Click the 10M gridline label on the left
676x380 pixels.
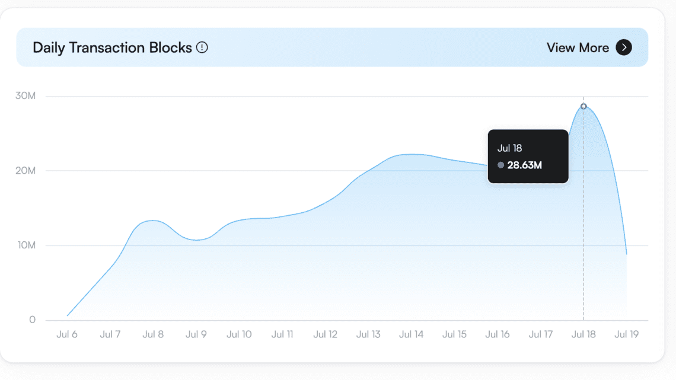(27, 244)
